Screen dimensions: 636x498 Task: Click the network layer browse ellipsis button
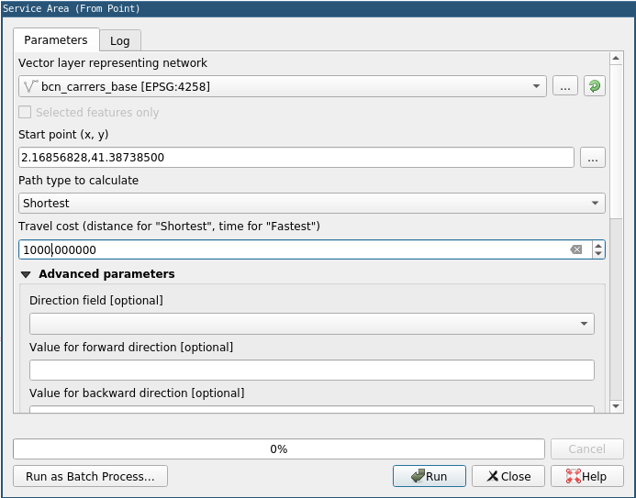564,86
